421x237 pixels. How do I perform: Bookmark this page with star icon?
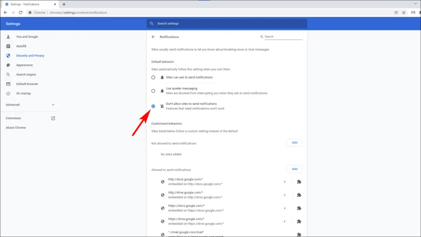[x=404, y=12]
